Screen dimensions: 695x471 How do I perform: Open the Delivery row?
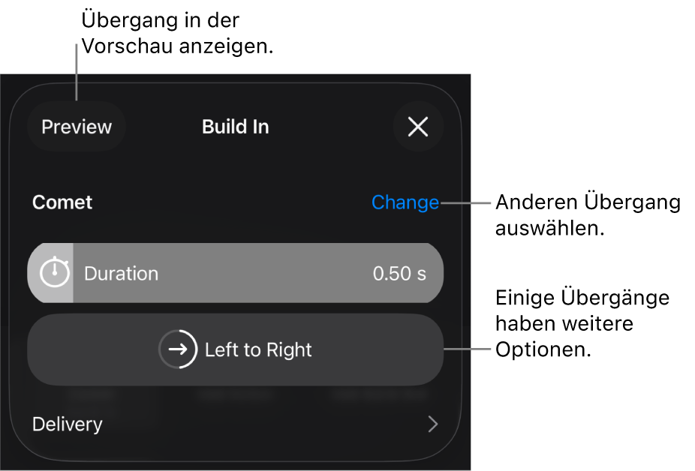coord(235,424)
